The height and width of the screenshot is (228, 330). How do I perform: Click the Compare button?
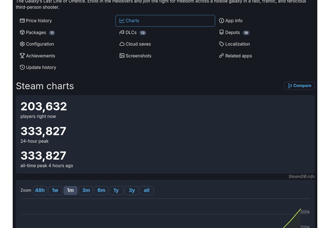(x=299, y=86)
